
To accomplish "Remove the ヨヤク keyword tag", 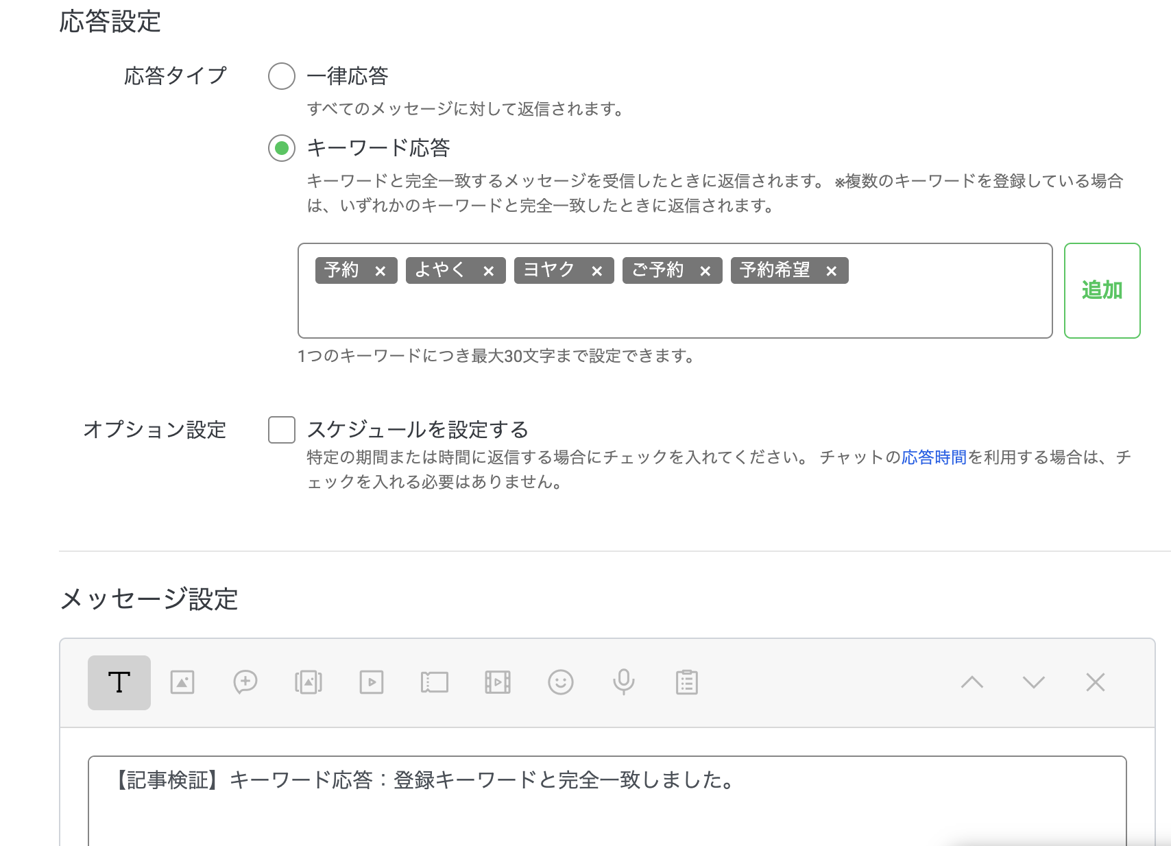I will pos(597,271).
